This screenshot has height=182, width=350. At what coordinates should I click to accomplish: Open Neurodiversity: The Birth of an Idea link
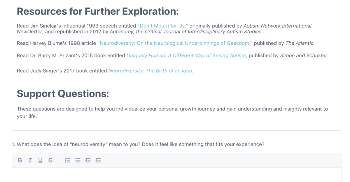coord(150,71)
